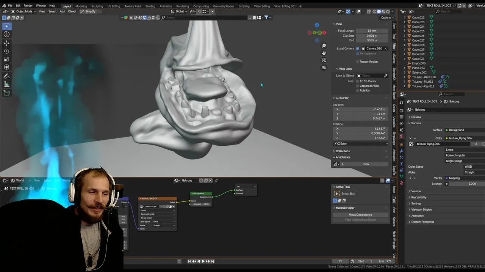Switch to the Shading workspace tab
The image size is (485, 272).
(x=150, y=6)
